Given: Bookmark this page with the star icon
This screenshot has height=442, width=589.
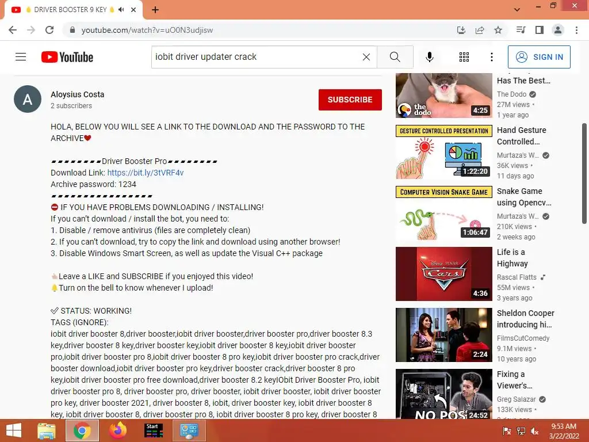Looking at the screenshot, I should click(x=498, y=30).
